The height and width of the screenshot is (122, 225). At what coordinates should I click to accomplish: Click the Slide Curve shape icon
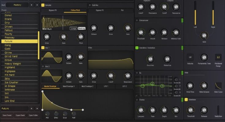(x=218, y=86)
